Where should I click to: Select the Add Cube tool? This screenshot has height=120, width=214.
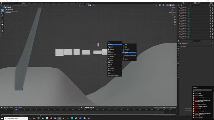(2, 33)
